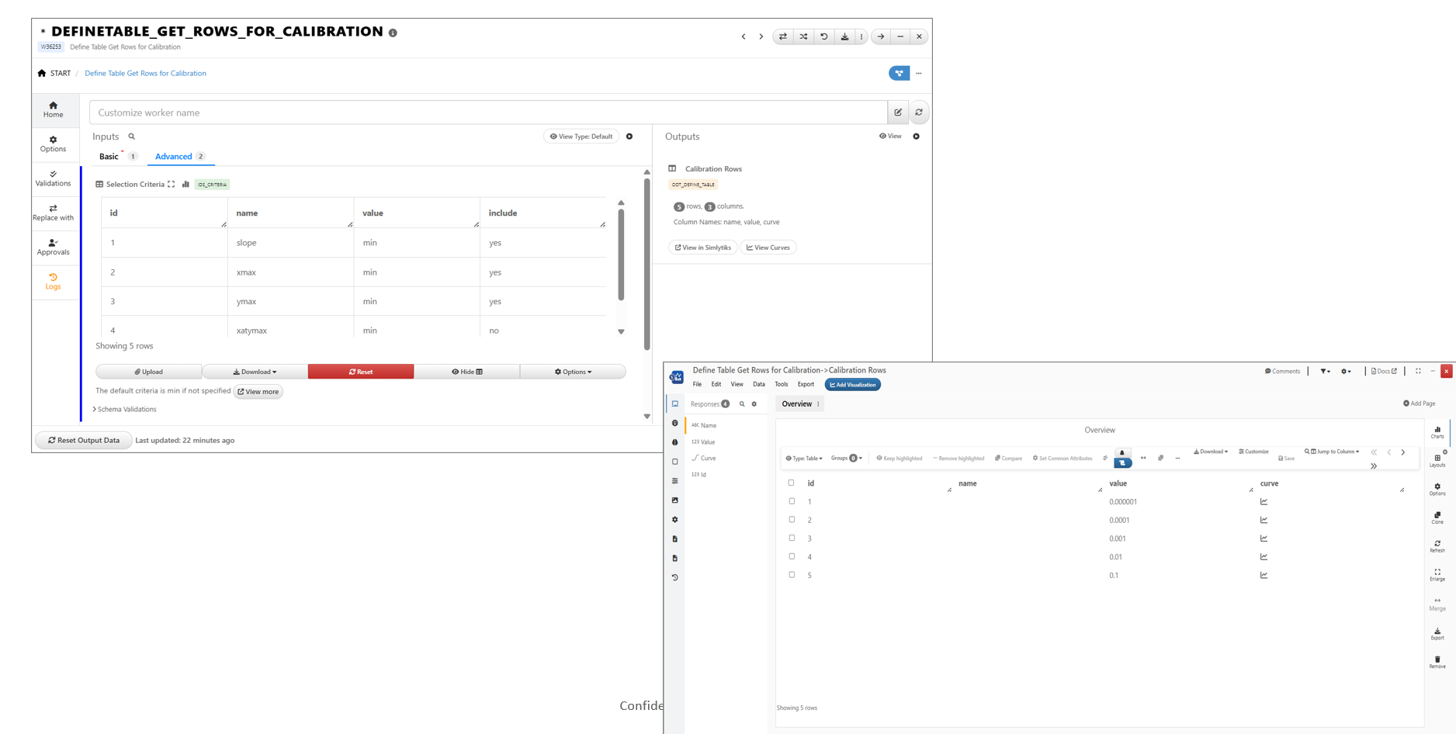Open the Validations sidebar panel
The width and height of the screenshot is (1456, 734).
[x=53, y=178]
